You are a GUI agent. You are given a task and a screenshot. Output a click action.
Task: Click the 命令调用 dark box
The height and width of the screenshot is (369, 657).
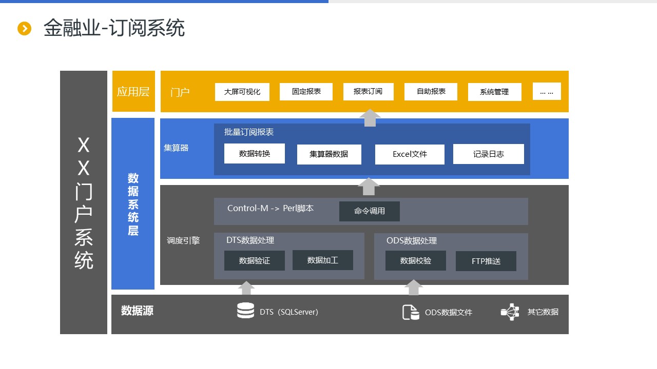[x=370, y=211]
